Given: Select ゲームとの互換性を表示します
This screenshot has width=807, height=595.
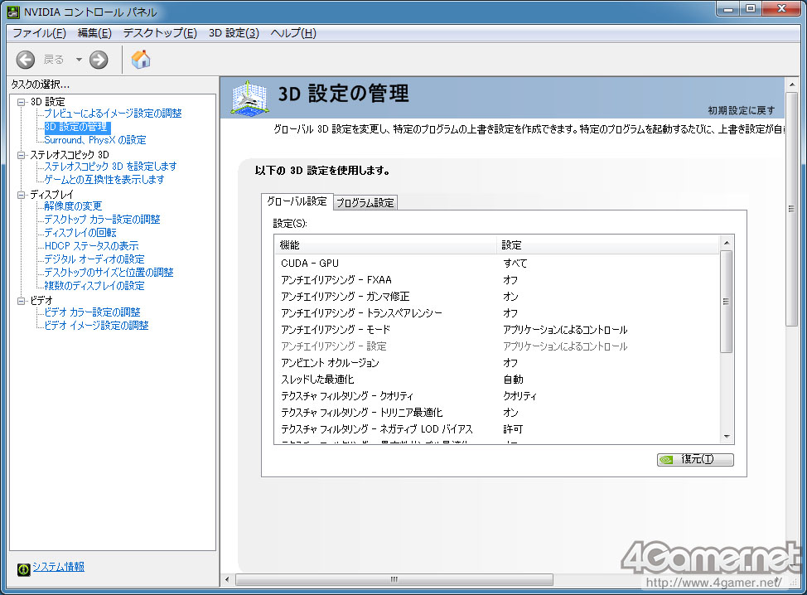Looking at the screenshot, I should point(104,180).
